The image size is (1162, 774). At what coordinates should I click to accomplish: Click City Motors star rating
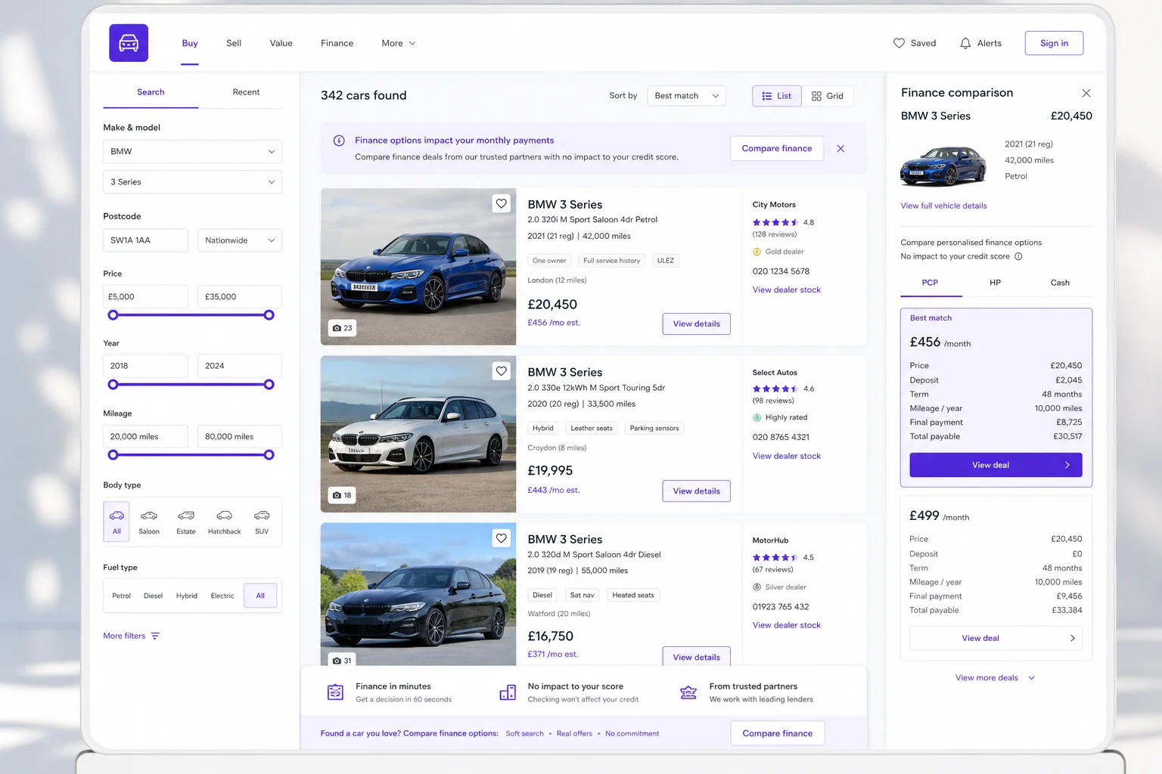click(775, 222)
